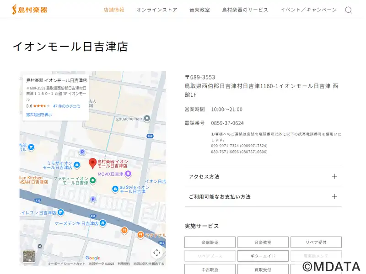Expand the ご利用可能なお支払い方法 section

(263, 196)
